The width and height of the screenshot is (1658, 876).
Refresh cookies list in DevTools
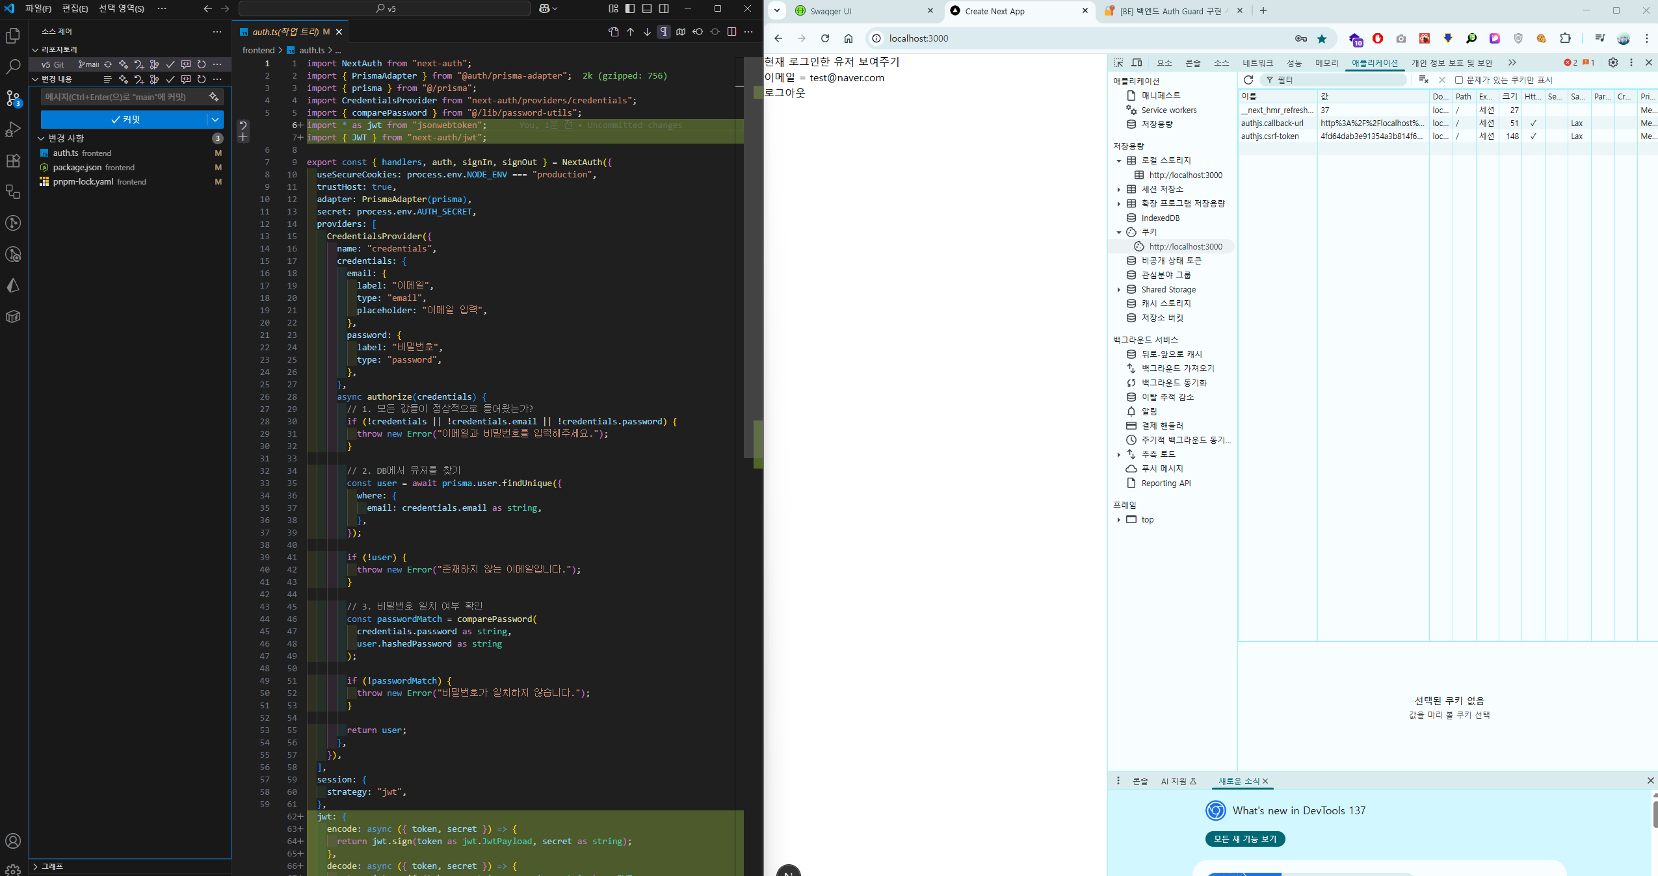click(1248, 79)
